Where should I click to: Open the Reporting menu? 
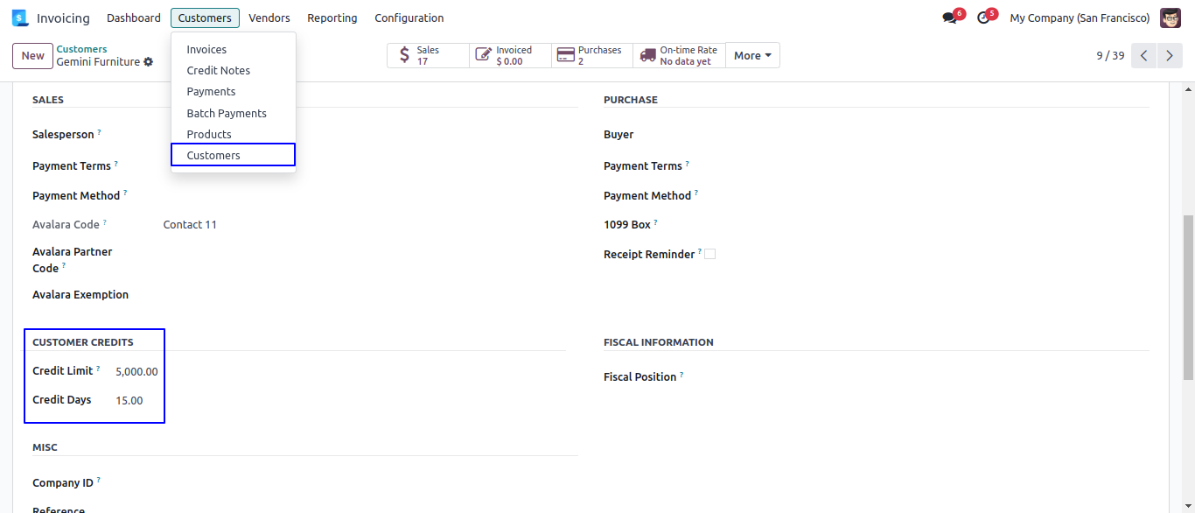pyautogui.click(x=332, y=18)
